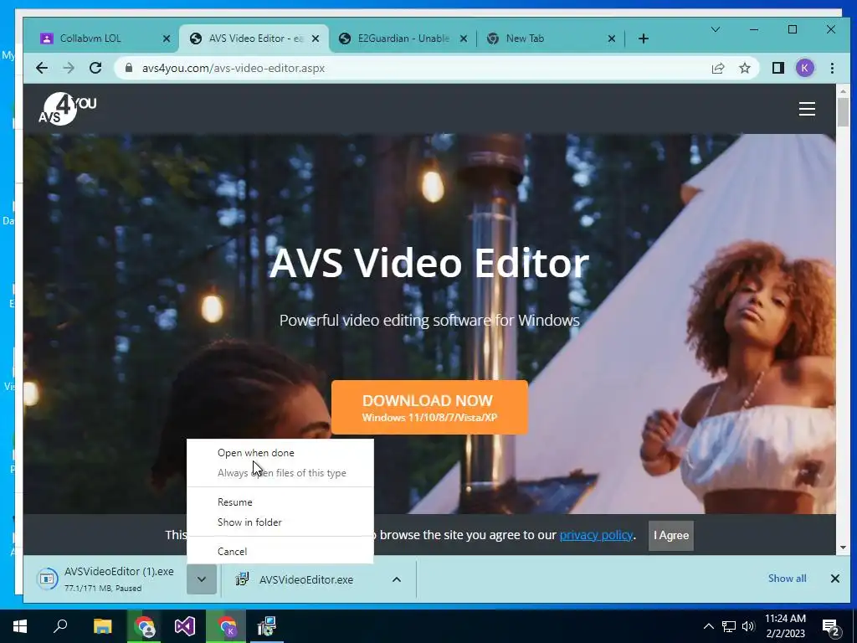Show hidden system tray icons
The height and width of the screenshot is (643, 857).
point(708,626)
